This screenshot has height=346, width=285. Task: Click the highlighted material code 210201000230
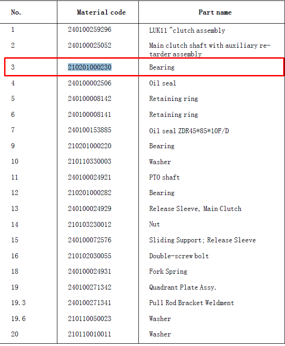(x=90, y=67)
